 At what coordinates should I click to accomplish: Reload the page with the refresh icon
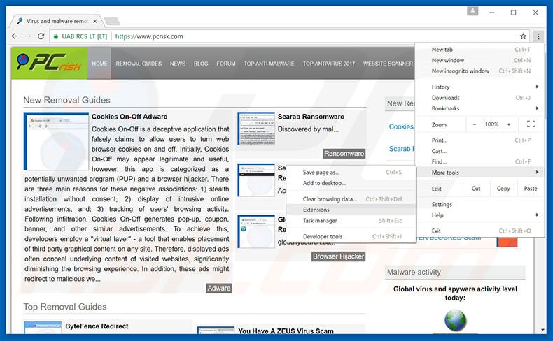[41, 36]
